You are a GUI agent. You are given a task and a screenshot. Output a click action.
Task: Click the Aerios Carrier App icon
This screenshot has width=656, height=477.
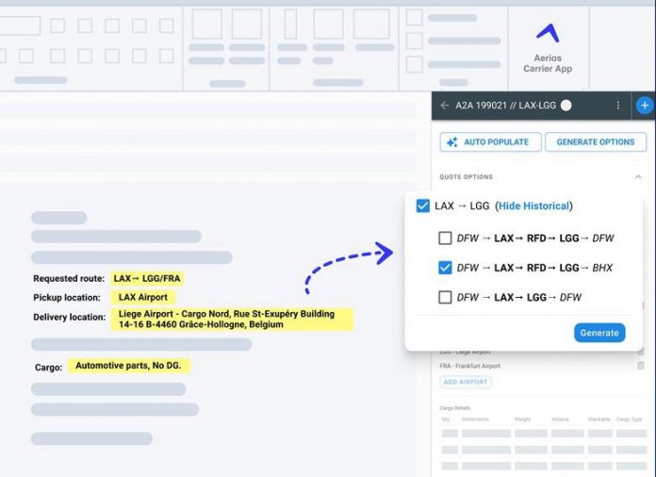click(x=548, y=35)
